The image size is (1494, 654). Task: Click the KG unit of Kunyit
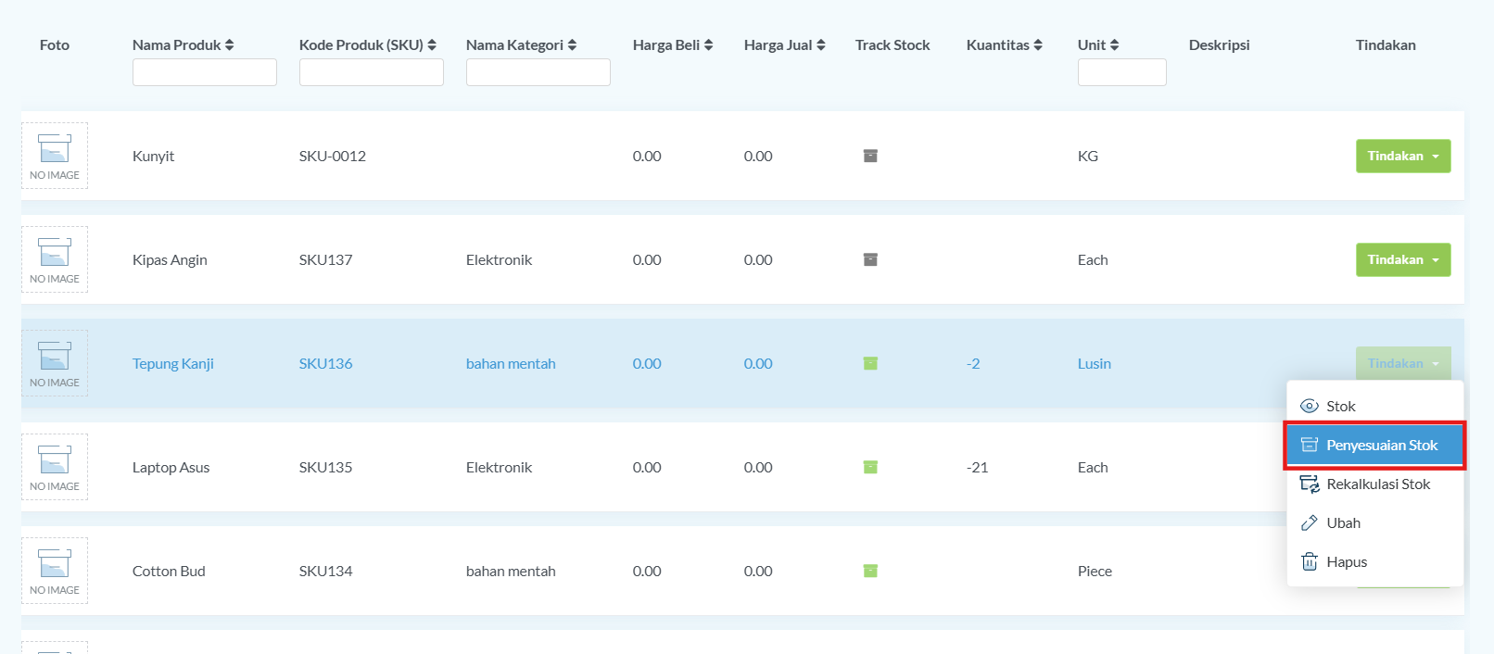(1088, 156)
